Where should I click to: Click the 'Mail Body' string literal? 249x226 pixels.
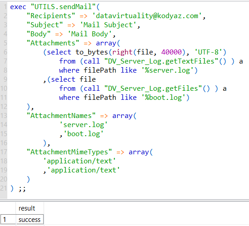point(90,34)
